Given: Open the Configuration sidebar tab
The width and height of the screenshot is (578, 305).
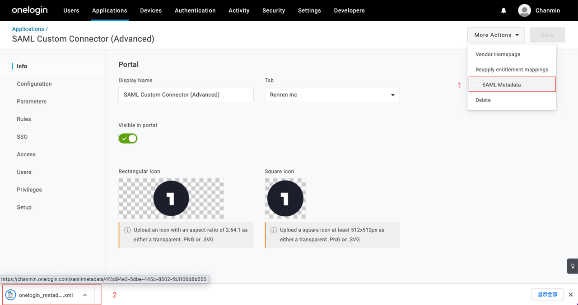Looking at the screenshot, I should pyautogui.click(x=34, y=84).
